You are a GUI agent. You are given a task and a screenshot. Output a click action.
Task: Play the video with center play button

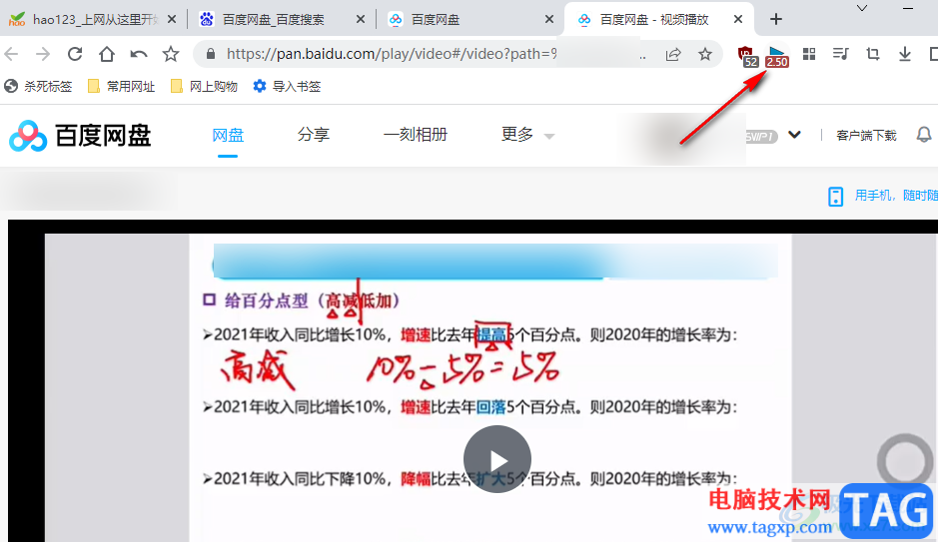pos(497,459)
